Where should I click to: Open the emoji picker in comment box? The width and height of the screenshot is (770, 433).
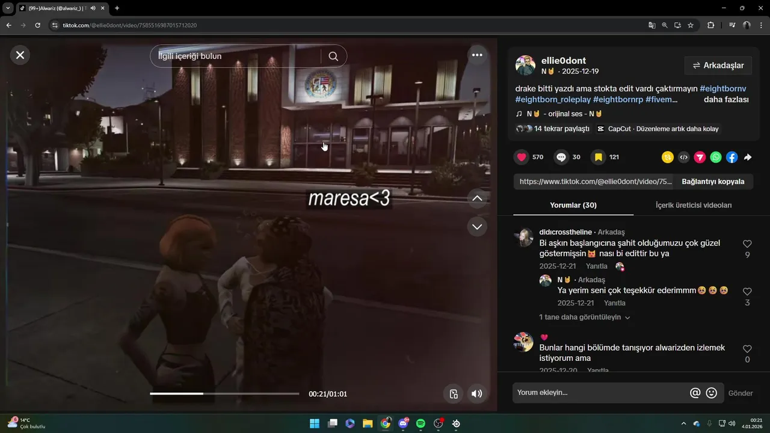tap(712, 393)
